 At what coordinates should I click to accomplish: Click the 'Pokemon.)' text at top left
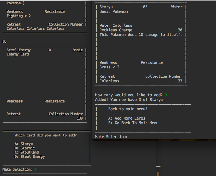[16, 3]
